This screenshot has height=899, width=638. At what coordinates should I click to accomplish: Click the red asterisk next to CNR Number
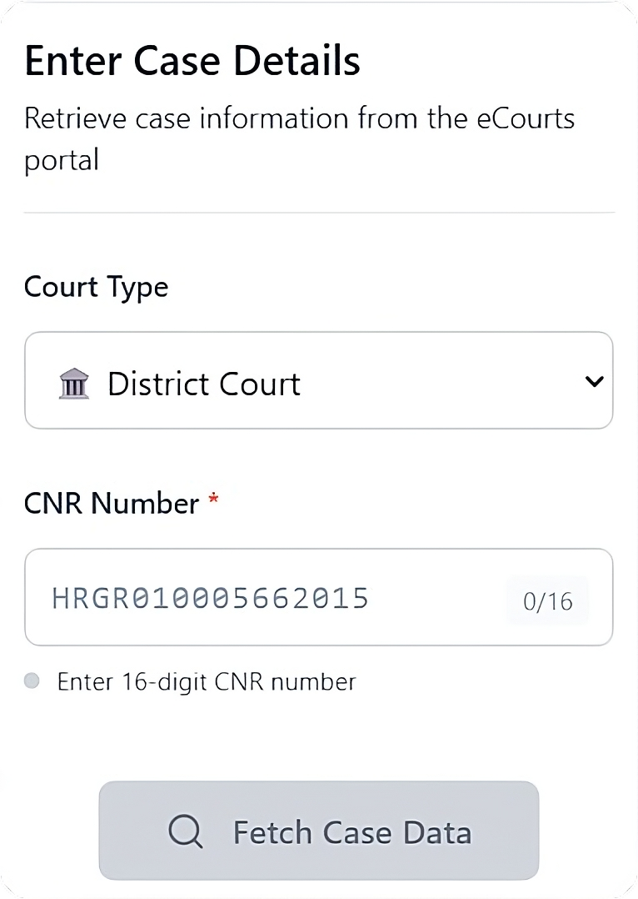point(213,499)
